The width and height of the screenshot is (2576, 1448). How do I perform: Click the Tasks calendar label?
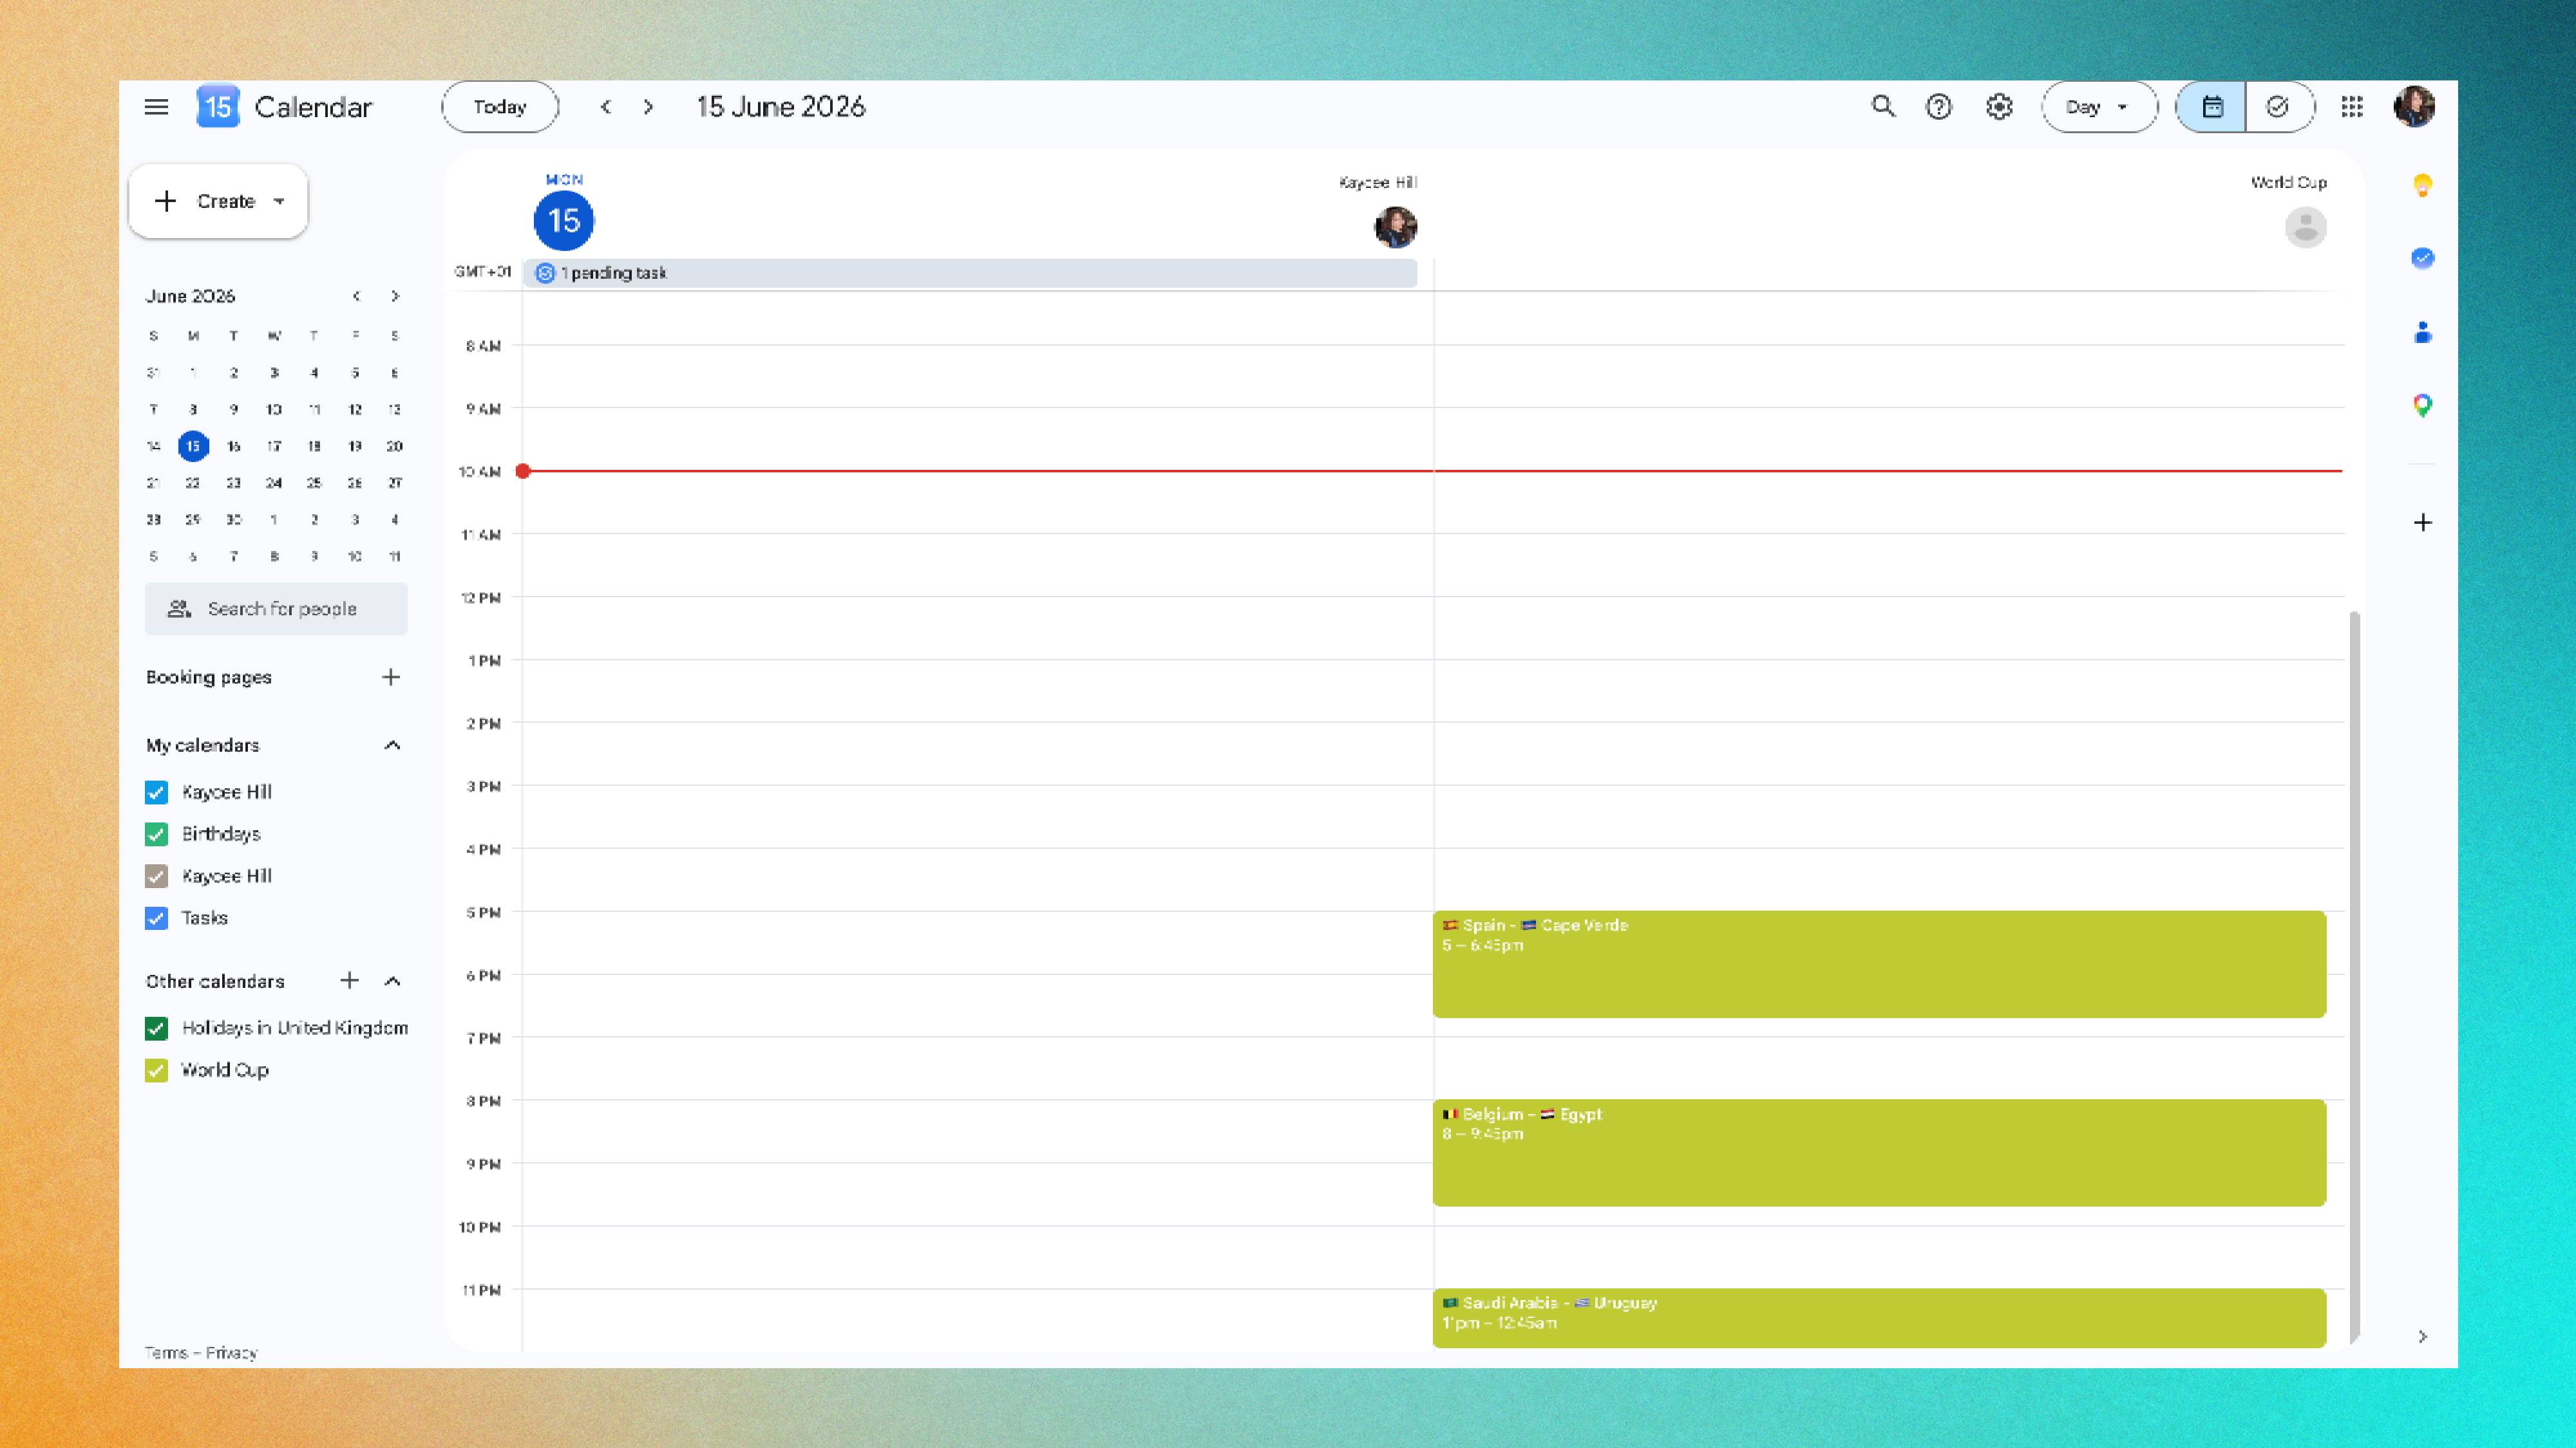pyautogui.click(x=205, y=918)
